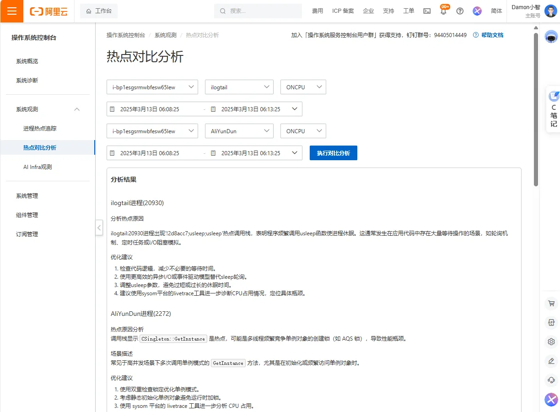The width and height of the screenshot is (560, 412).
Task: Click calendar icon of first start date
Action: click(112, 109)
